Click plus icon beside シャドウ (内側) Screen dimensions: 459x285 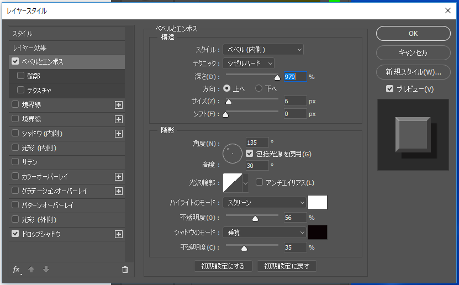pos(119,134)
